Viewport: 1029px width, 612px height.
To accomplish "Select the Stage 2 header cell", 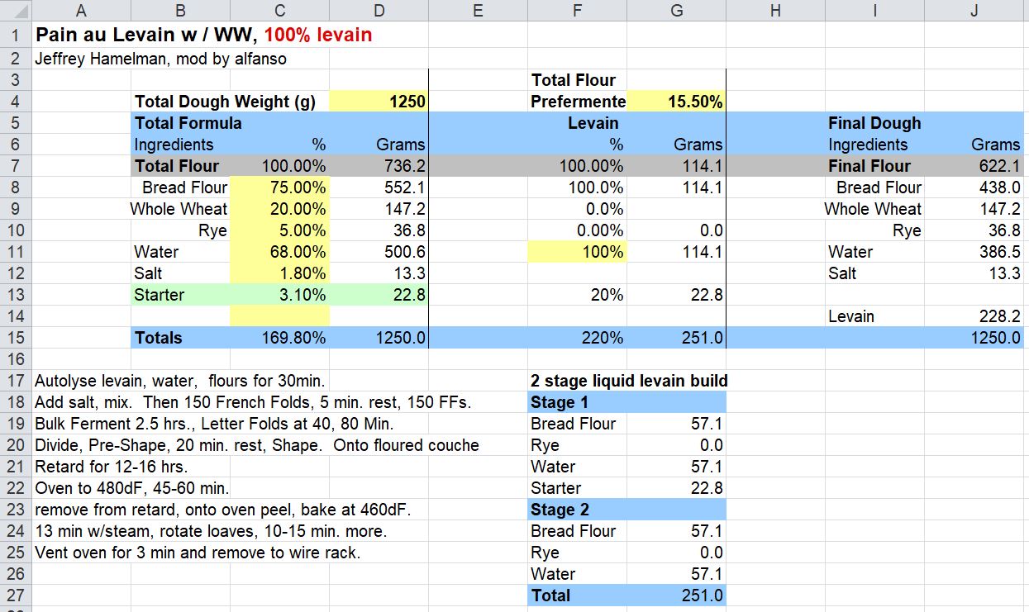I will (x=577, y=510).
